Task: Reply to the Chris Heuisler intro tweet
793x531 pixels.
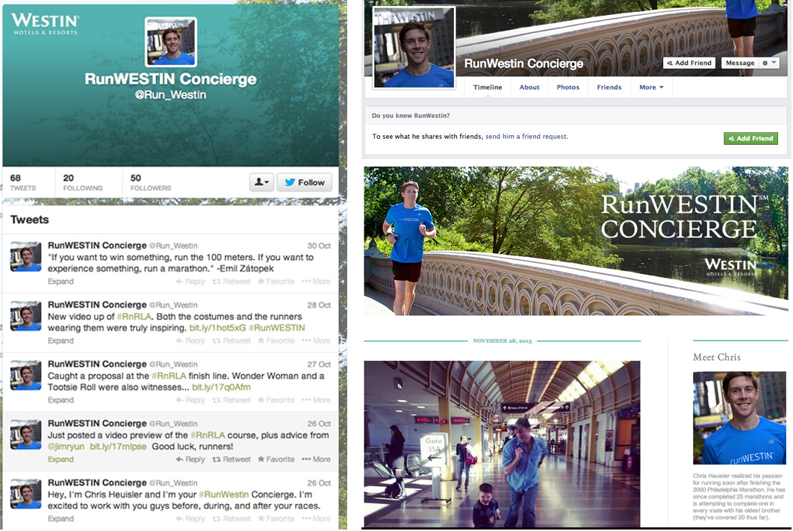Action: (190, 519)
